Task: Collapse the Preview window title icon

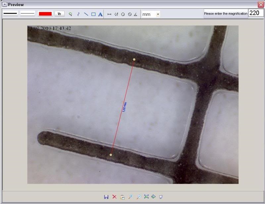Action: pos(5,5)
